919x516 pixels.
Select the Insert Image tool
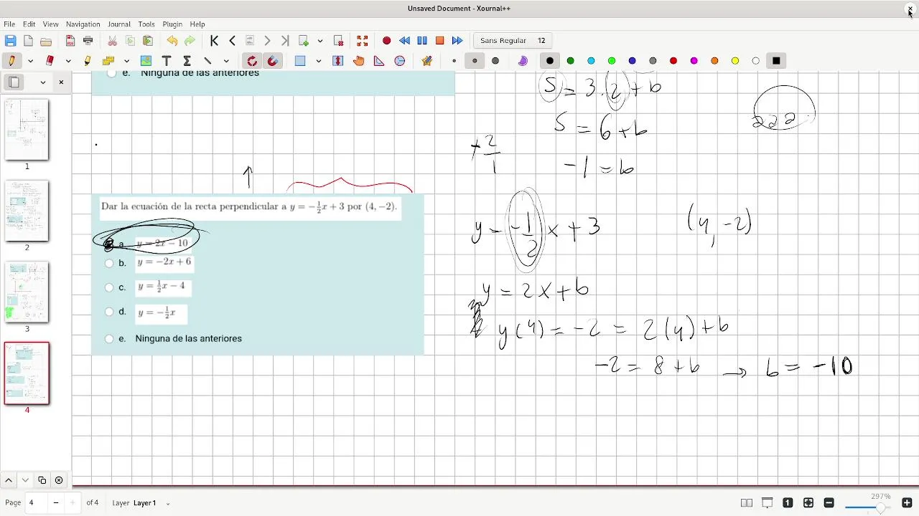click(146, 61)
